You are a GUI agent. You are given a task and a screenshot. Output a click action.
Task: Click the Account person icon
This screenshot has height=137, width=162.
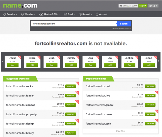coord(97,14)
